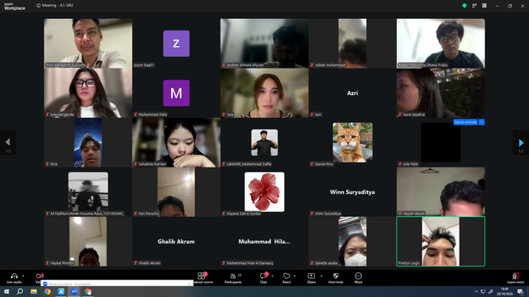Select raia's video tile
This screenshot has width=529, height=297.
click(x=264, y=93)
